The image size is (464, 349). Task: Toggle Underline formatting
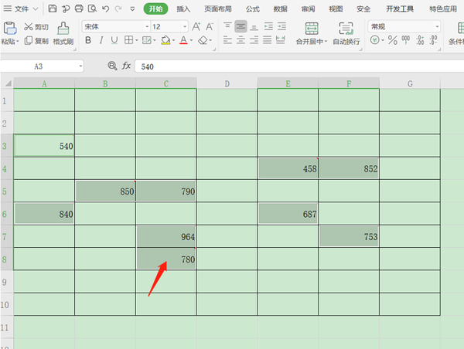(114, 40)
